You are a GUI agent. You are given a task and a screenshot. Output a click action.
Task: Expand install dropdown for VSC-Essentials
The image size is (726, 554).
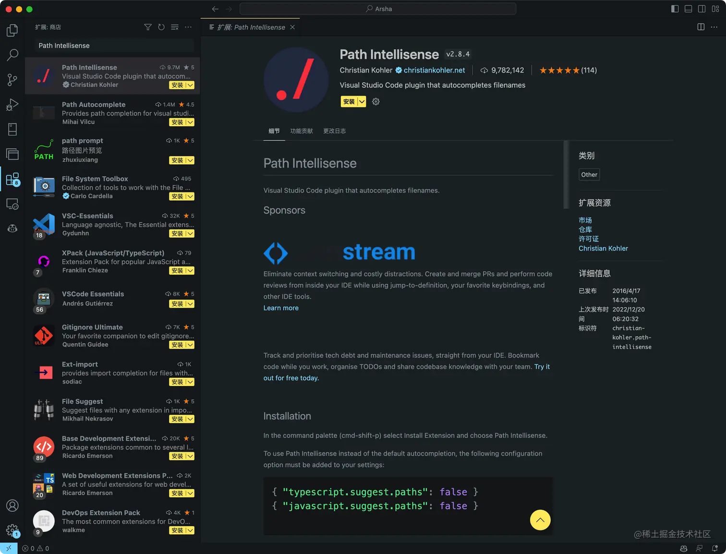coord(190,234)
